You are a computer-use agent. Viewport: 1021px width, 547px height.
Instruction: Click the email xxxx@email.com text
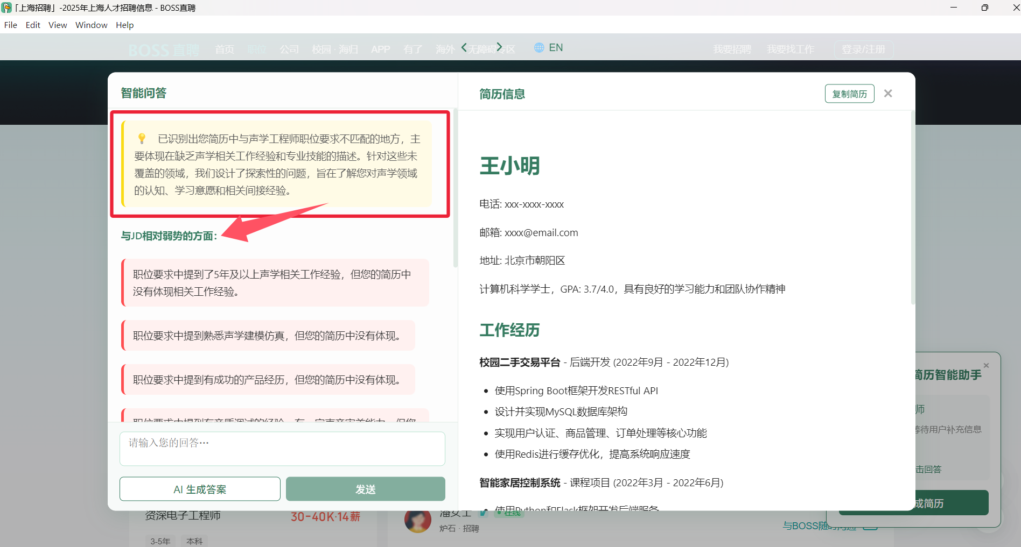[x=541, y=233]
